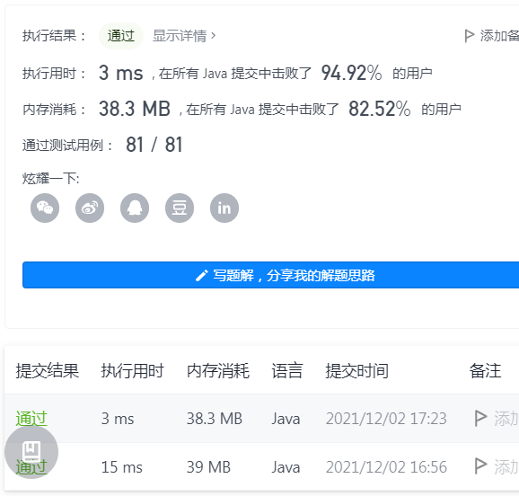
Task: Click the 内存消耗 column header
Action: pos(218,370)
